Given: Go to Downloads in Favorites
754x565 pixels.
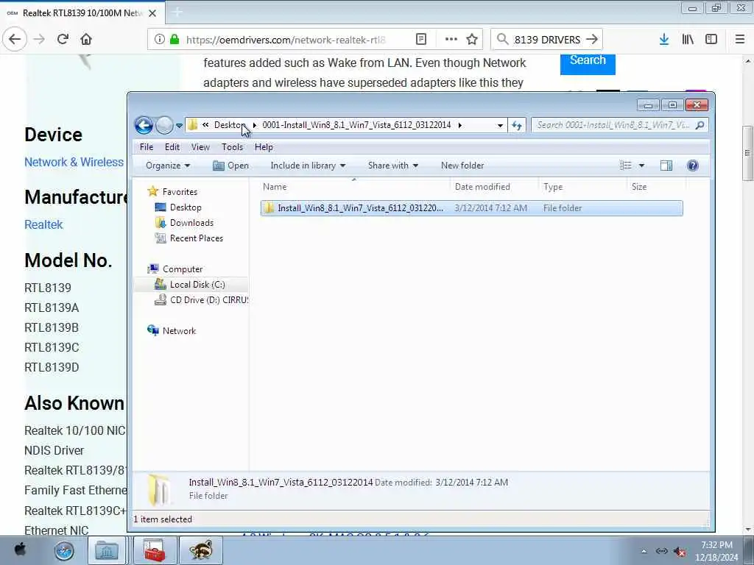Looking at the screenshot, I should click(x=191, y=223).
